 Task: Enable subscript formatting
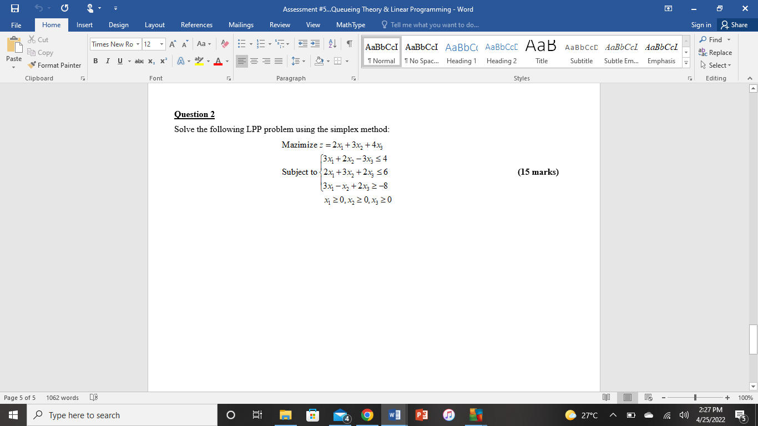[150, 61]
